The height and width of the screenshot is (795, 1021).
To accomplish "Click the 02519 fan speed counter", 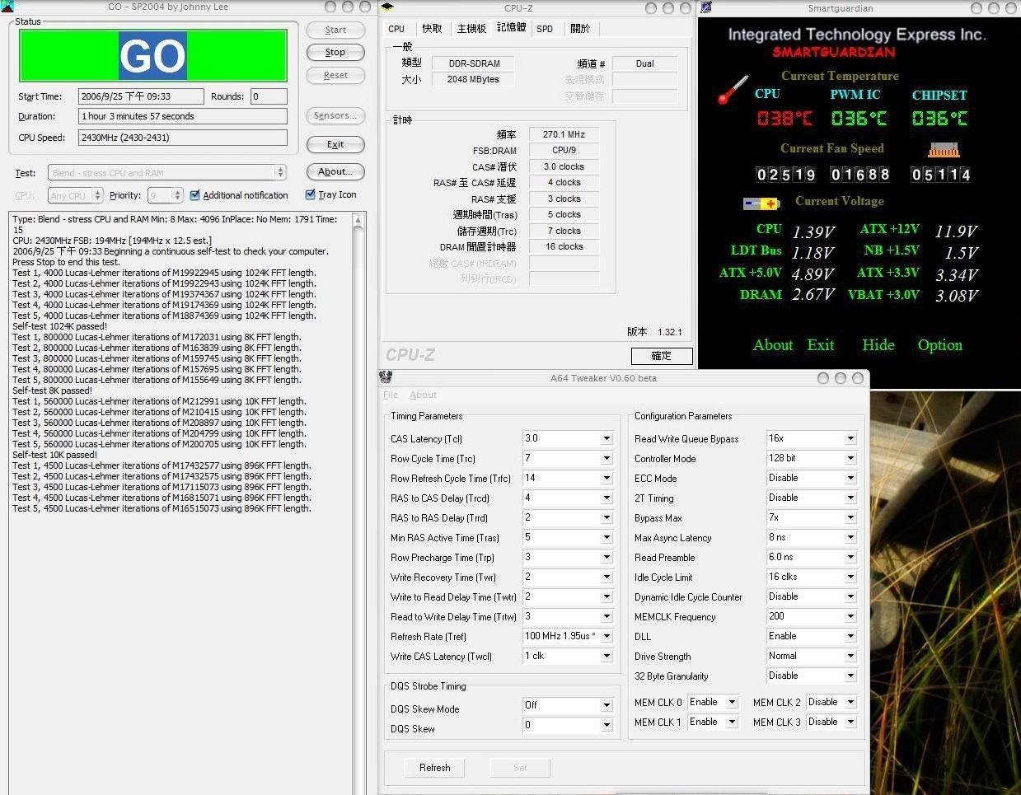I will (786, 175).
